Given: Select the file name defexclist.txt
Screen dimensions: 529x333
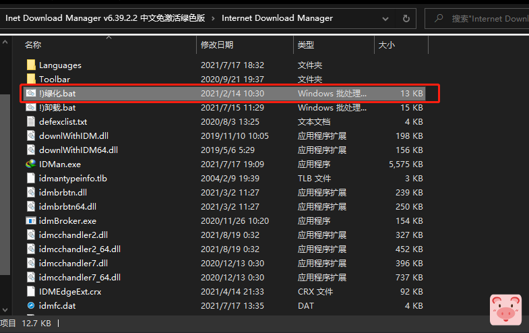Looking at the screenshot, I should click(63, 122).
